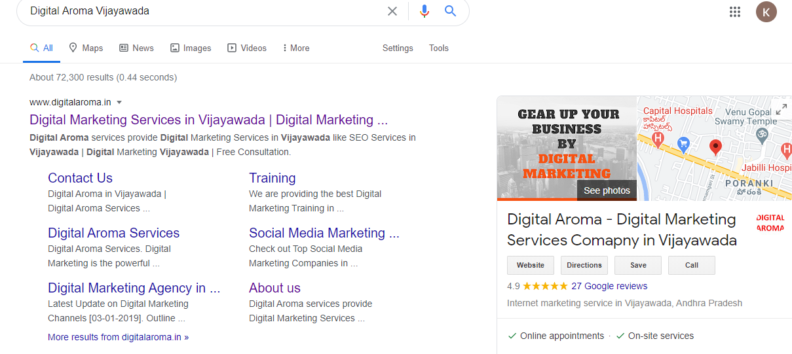Select the red location pin on map
Viewport: 792px width, 354px height.
(715, 147)
